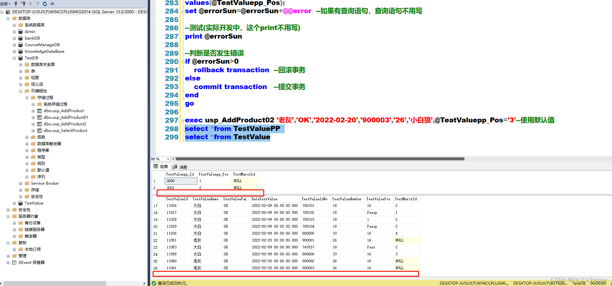Collapse code fold at line 290 if statement
612x286 pixels.
(183, 62)
